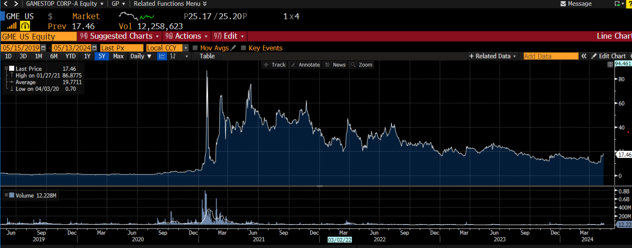
Task: Open the Related Data dropdown
Action: pyautogui.click(x=493, y=56)
